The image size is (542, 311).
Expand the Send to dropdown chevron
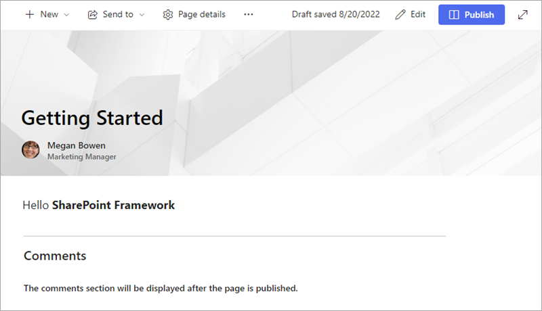[142, 15]
